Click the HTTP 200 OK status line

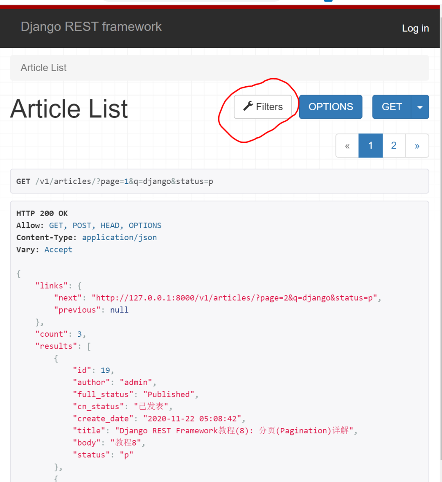tap(42, 213)
